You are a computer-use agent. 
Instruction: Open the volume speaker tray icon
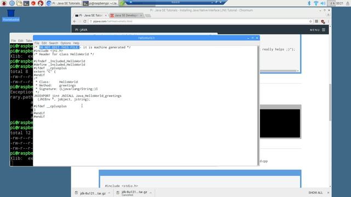click(323, 3)
